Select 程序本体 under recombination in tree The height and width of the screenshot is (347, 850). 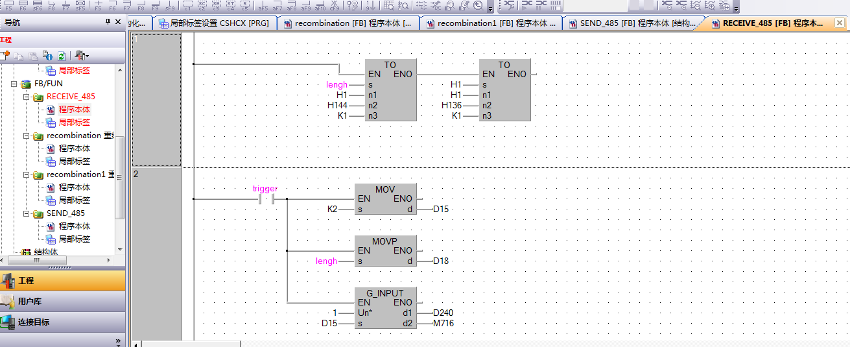tap(75, 149)
